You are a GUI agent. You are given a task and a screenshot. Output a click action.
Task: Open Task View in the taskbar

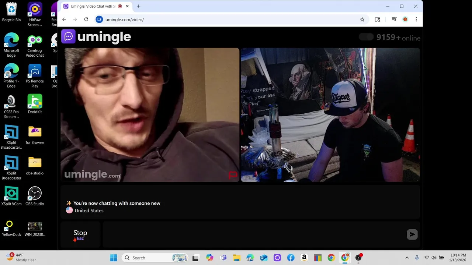(x=195, y=258)
